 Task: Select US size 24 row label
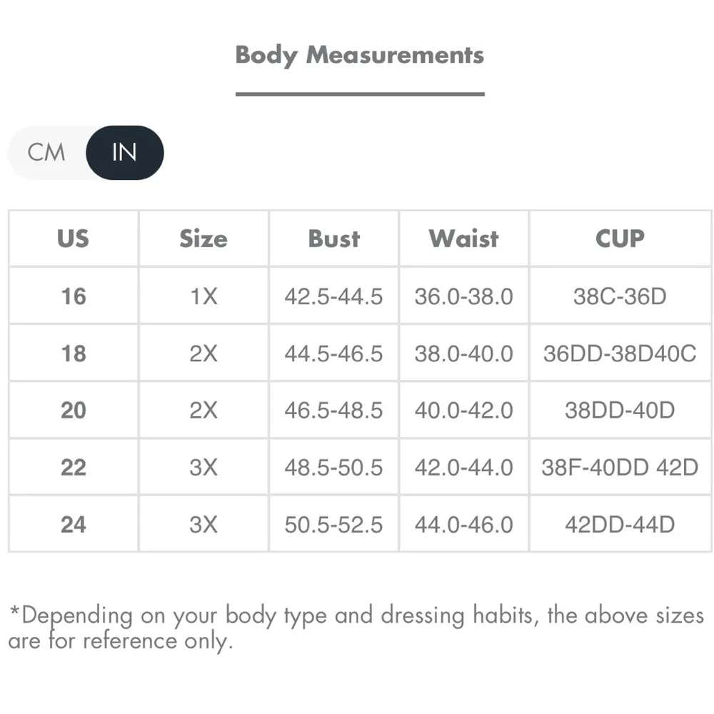(x=73, y=524)
